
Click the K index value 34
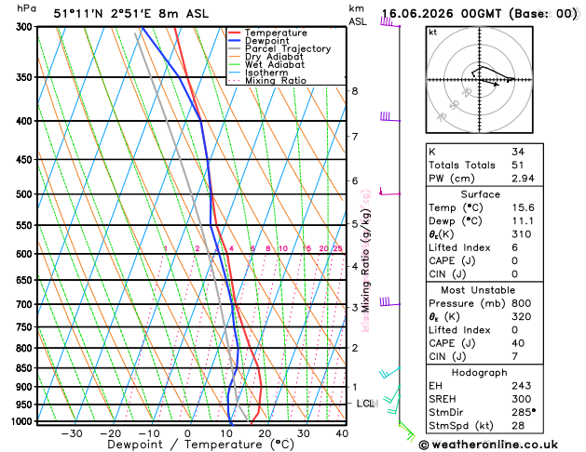coord(518,152)
